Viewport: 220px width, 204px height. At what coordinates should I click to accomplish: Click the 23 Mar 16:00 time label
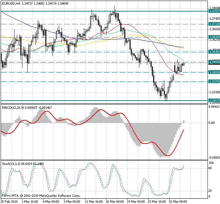click(157, 202)
